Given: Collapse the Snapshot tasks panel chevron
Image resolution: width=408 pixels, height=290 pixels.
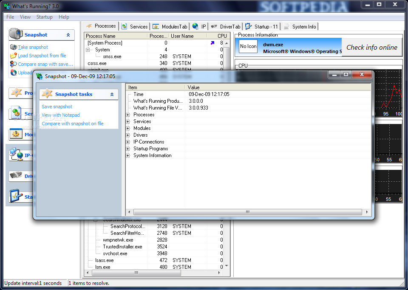Looking at the screenshot, I should tap(112, 94).
